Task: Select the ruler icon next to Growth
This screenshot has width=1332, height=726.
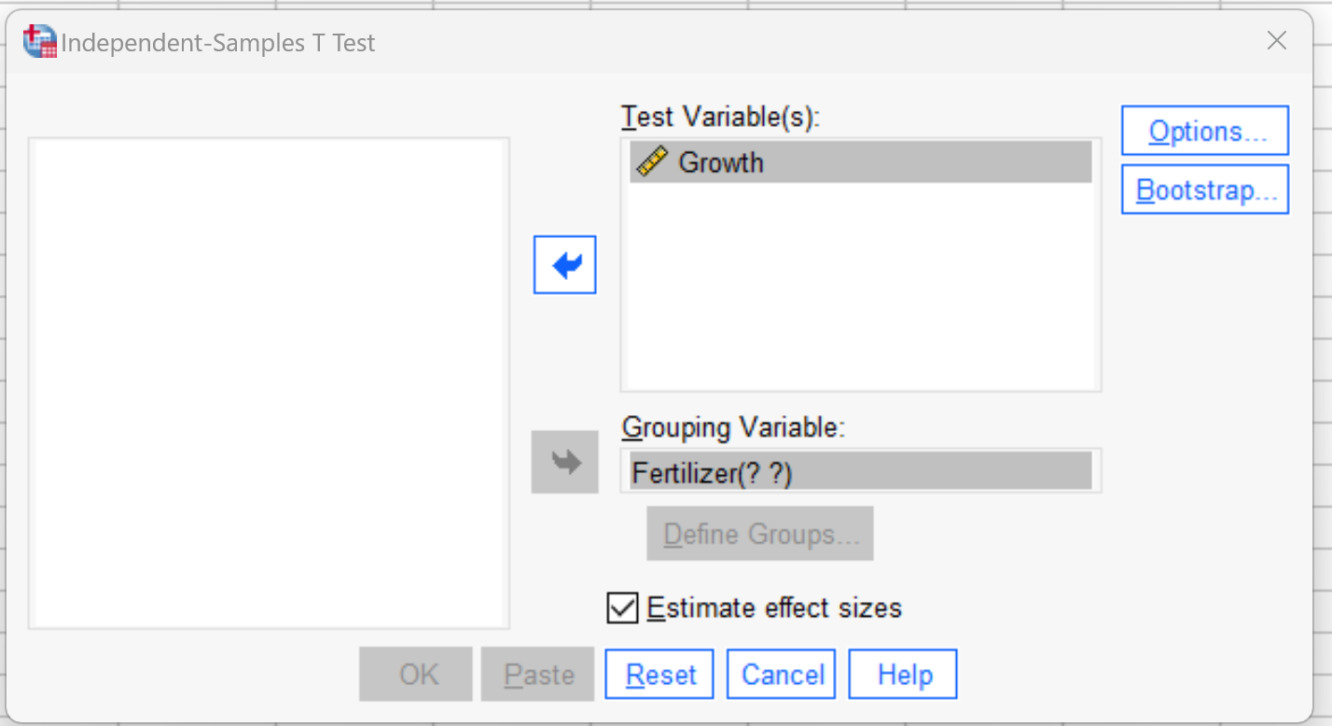Action: tap(655, 161)
